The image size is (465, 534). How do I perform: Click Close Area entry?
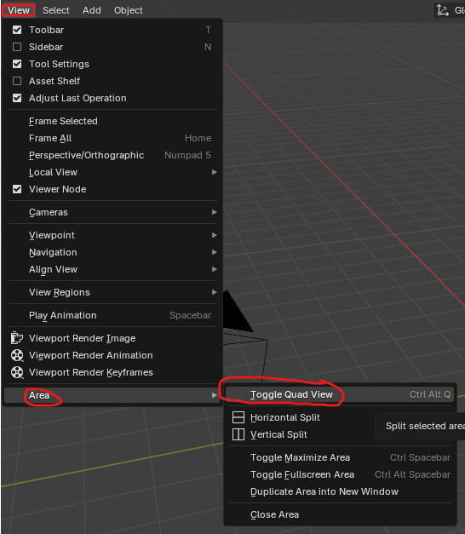340,514
